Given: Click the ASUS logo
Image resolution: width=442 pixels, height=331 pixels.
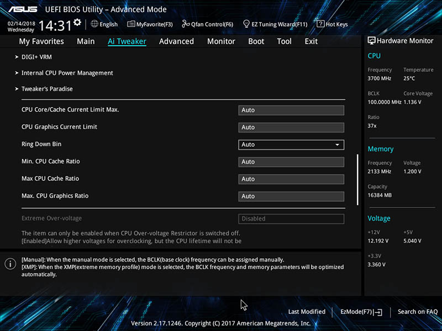Looking at the screenshot, I should [23, 9].
